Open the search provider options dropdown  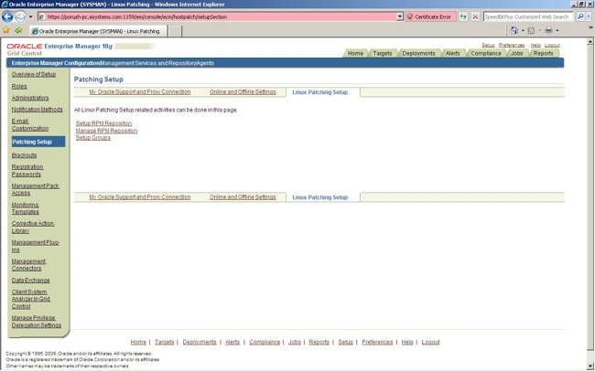589,16
